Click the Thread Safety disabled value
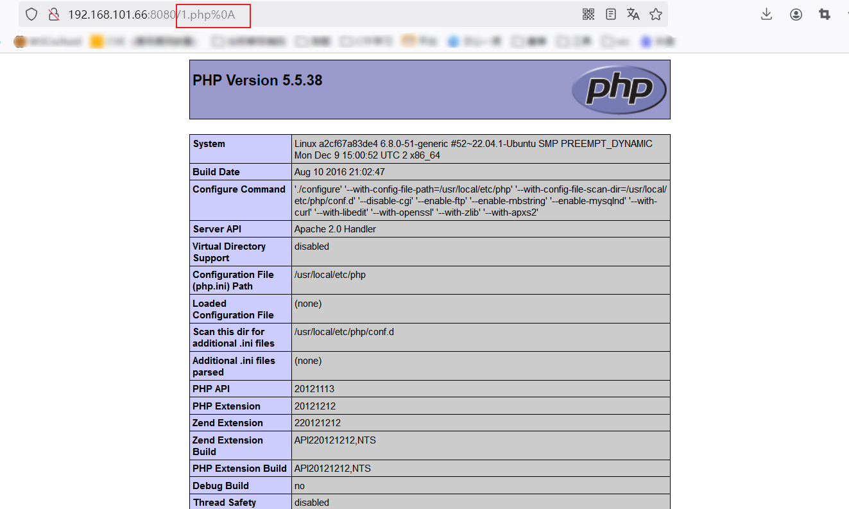This screenshot has width=849, height=509. (312, 503)
